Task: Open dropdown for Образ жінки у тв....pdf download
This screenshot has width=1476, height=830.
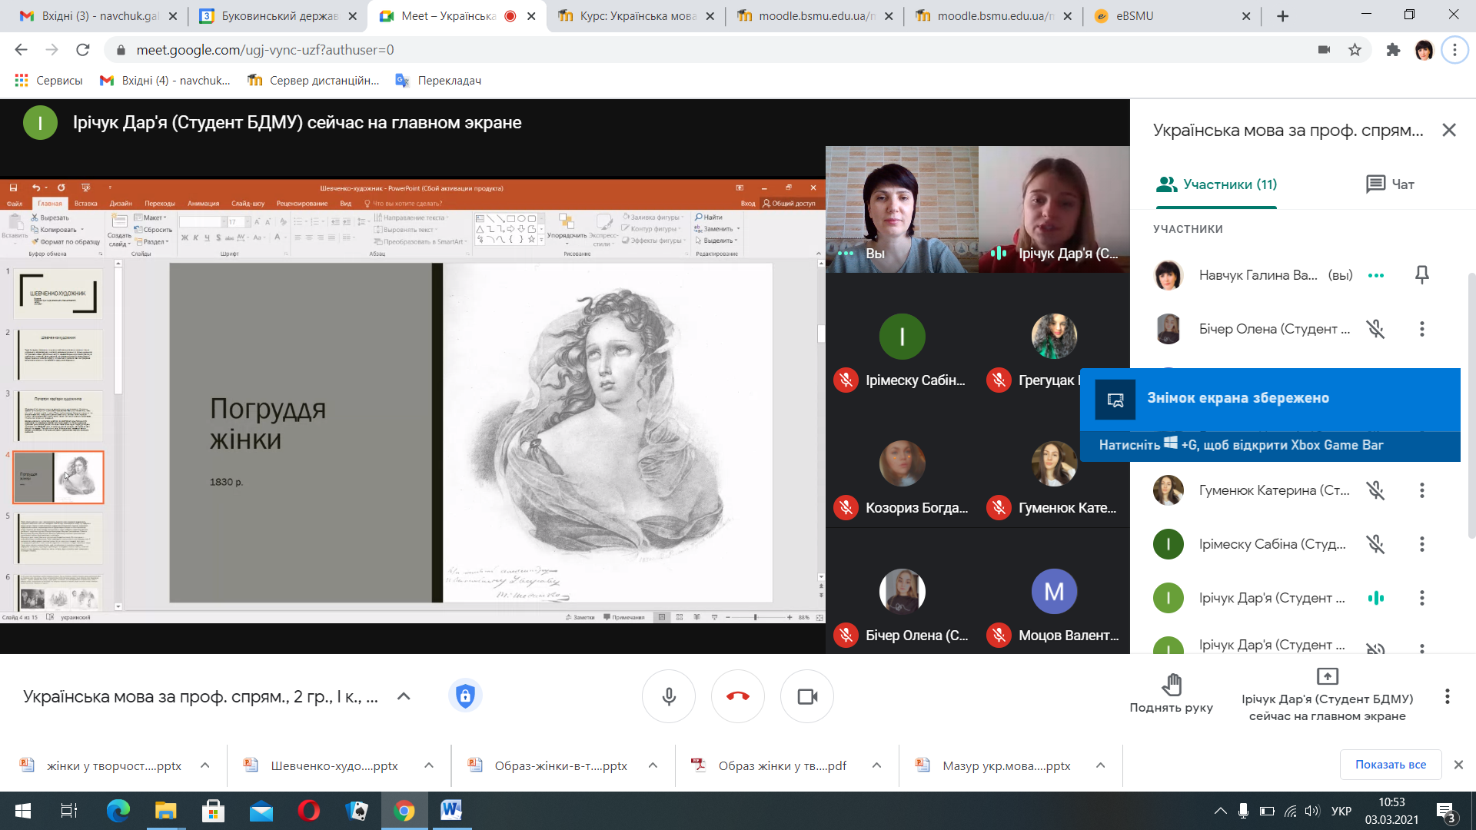Action: pyautogui.click(x=876, y=765)
